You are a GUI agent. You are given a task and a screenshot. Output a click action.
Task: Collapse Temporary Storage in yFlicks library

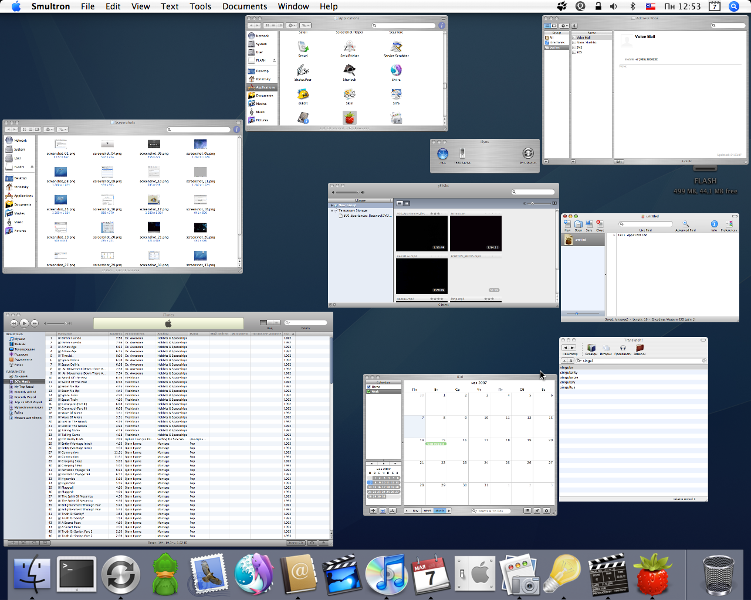pos(333,210)
